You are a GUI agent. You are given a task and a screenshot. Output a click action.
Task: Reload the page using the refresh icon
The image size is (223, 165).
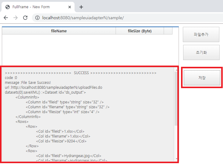[x=25, y=18]
